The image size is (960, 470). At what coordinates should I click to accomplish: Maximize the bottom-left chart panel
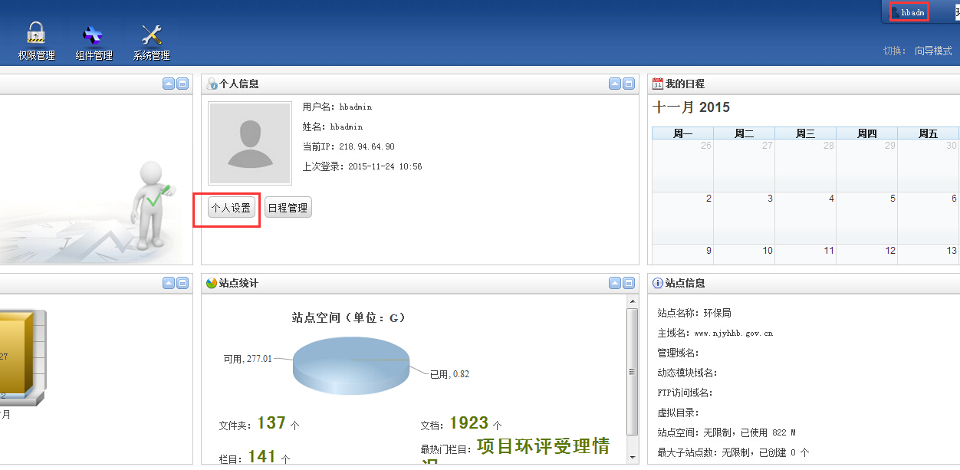click(182, 284)
